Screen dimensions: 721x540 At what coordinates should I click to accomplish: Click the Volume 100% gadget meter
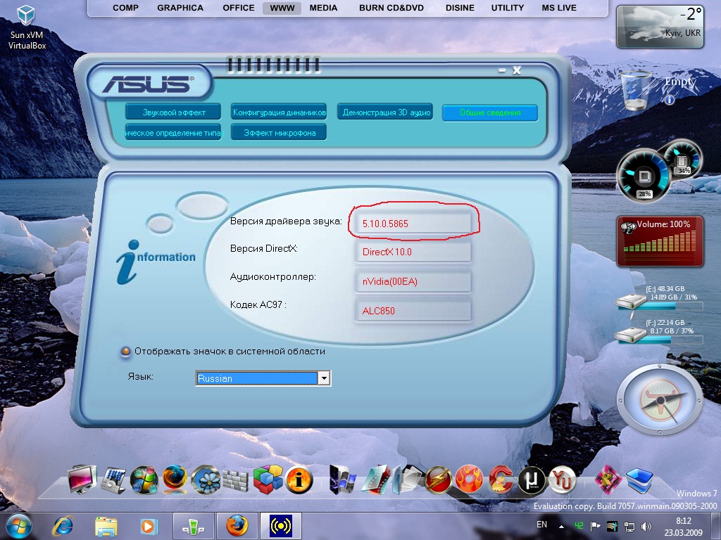click(660, 241)
